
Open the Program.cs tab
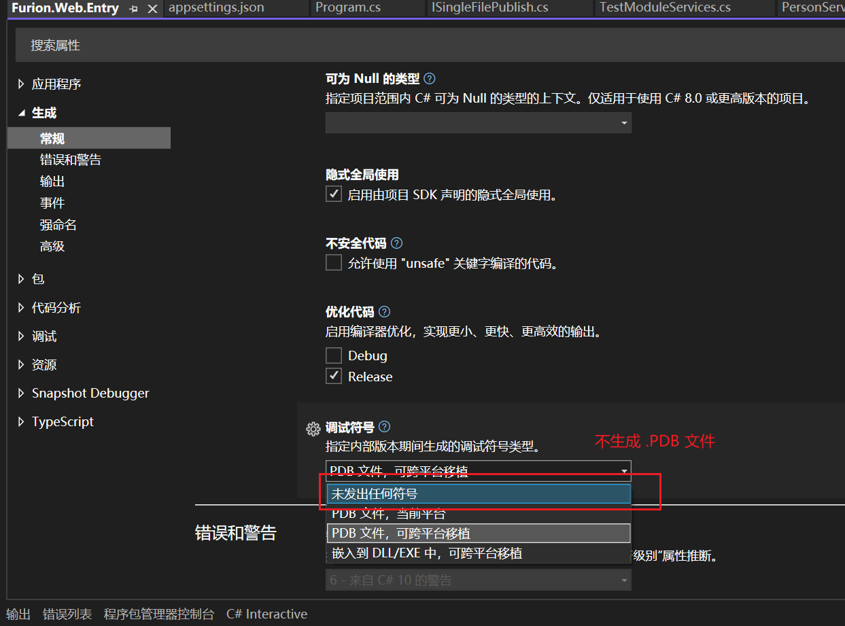pyautogui.click(x=348, y=8)
